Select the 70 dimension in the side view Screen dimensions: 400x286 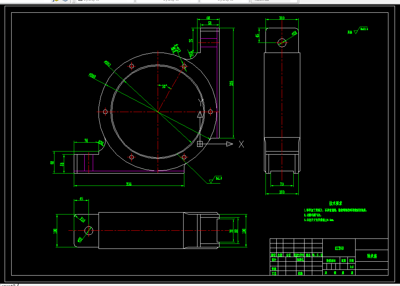(282, 184)
